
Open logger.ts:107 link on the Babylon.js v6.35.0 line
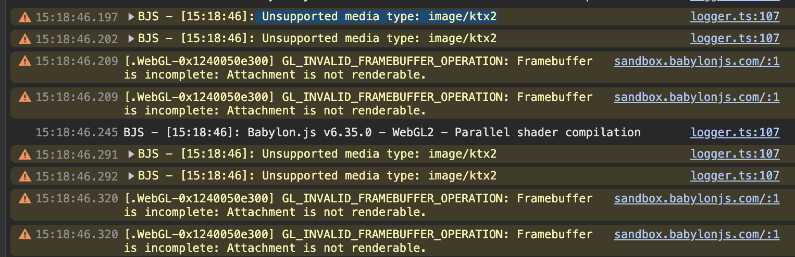pos(735,133)
